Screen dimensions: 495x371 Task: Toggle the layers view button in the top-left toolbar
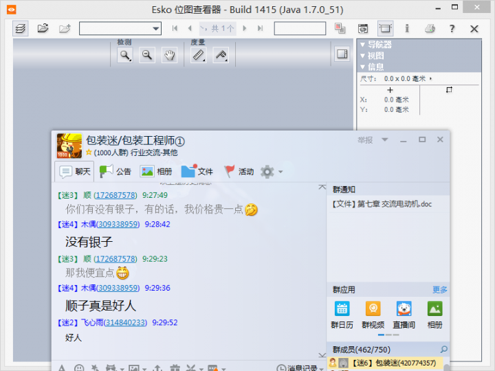(x=20, y=28)
